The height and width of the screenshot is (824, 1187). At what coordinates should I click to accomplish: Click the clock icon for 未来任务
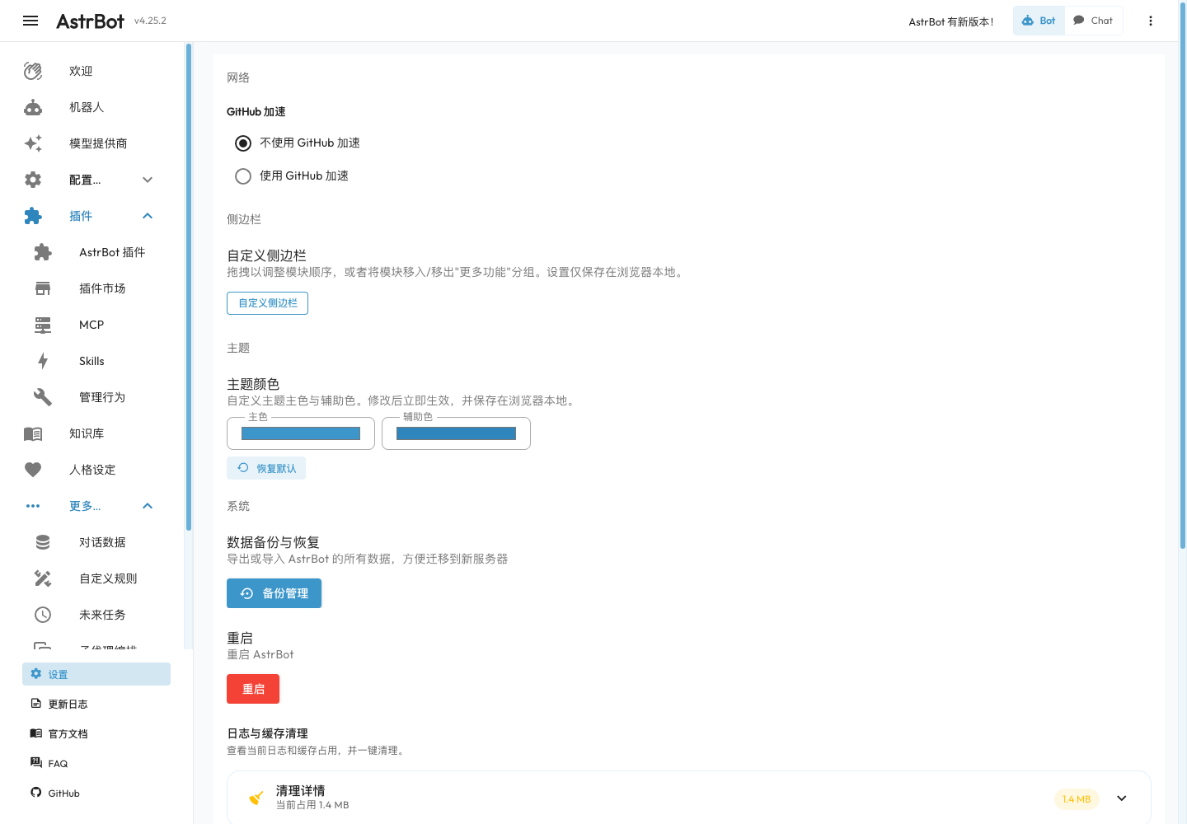tap(43, 615)
